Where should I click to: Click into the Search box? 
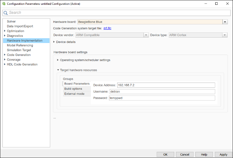click(x=116, y=13)
